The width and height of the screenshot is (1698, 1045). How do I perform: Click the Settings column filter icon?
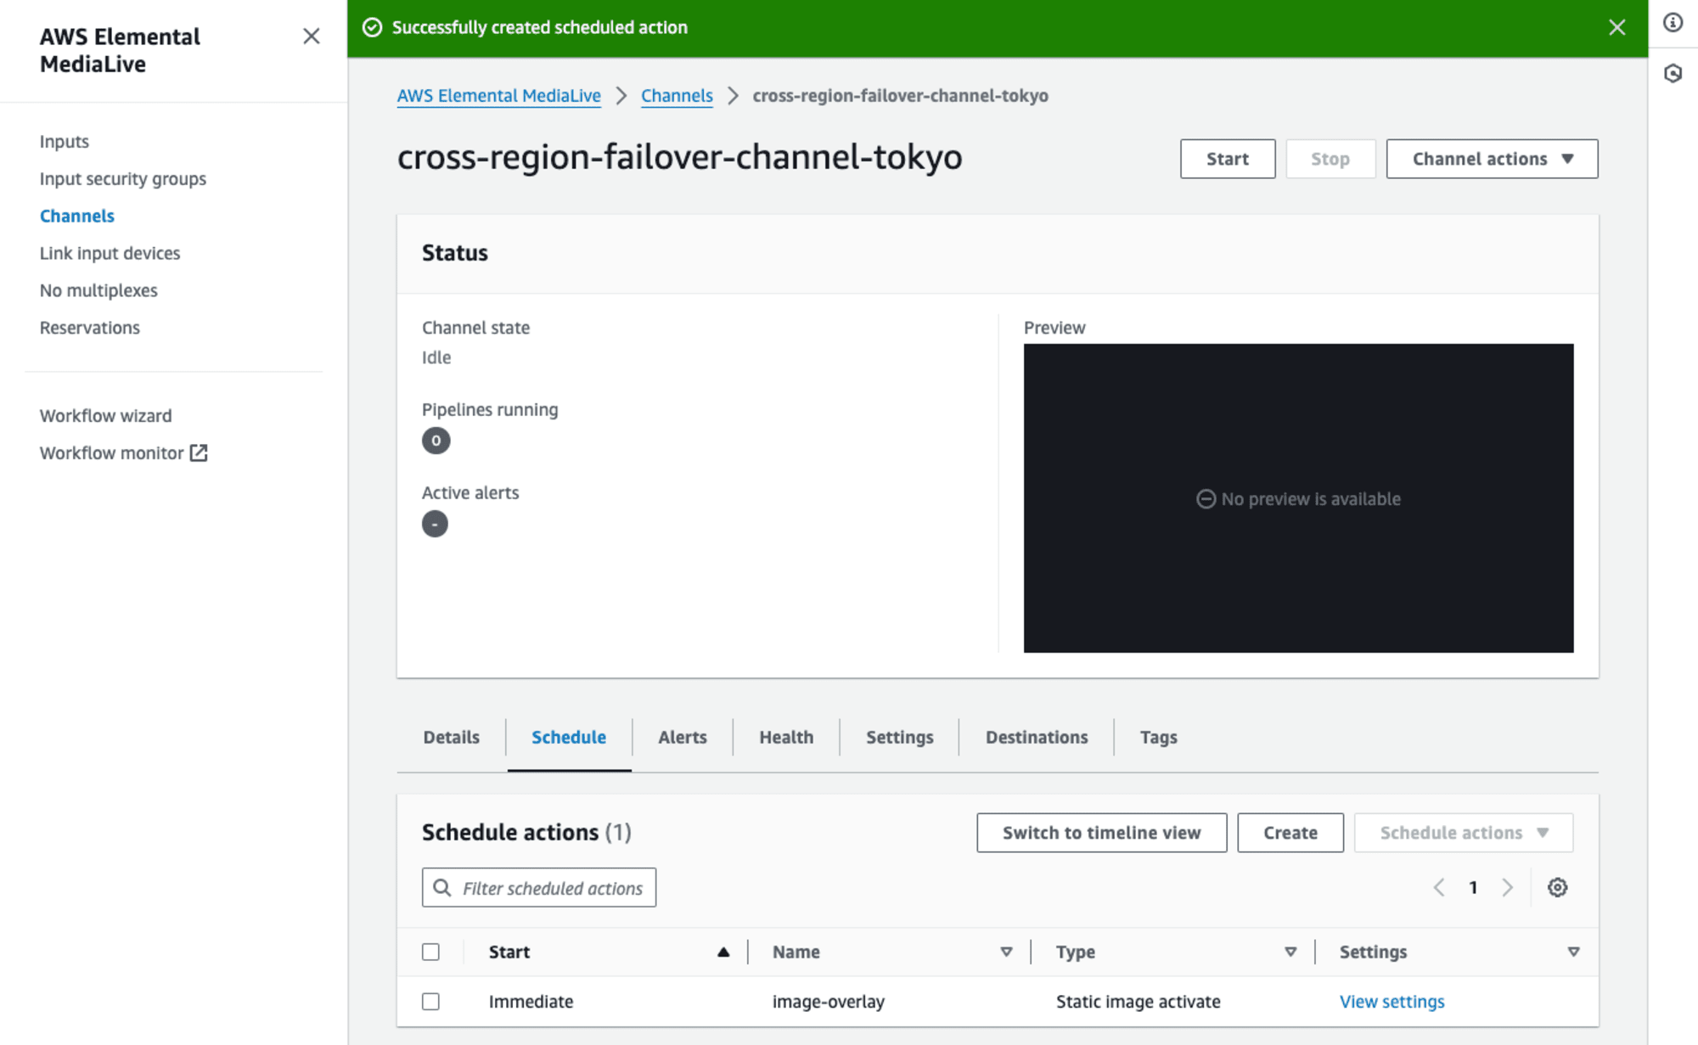[1571, 951]
